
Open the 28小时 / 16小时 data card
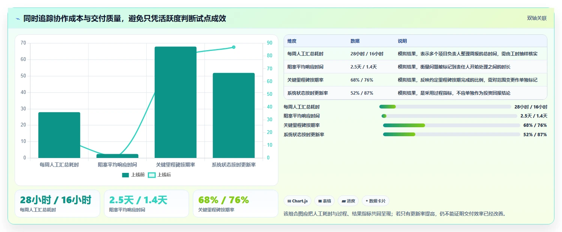tap(57, 204)
